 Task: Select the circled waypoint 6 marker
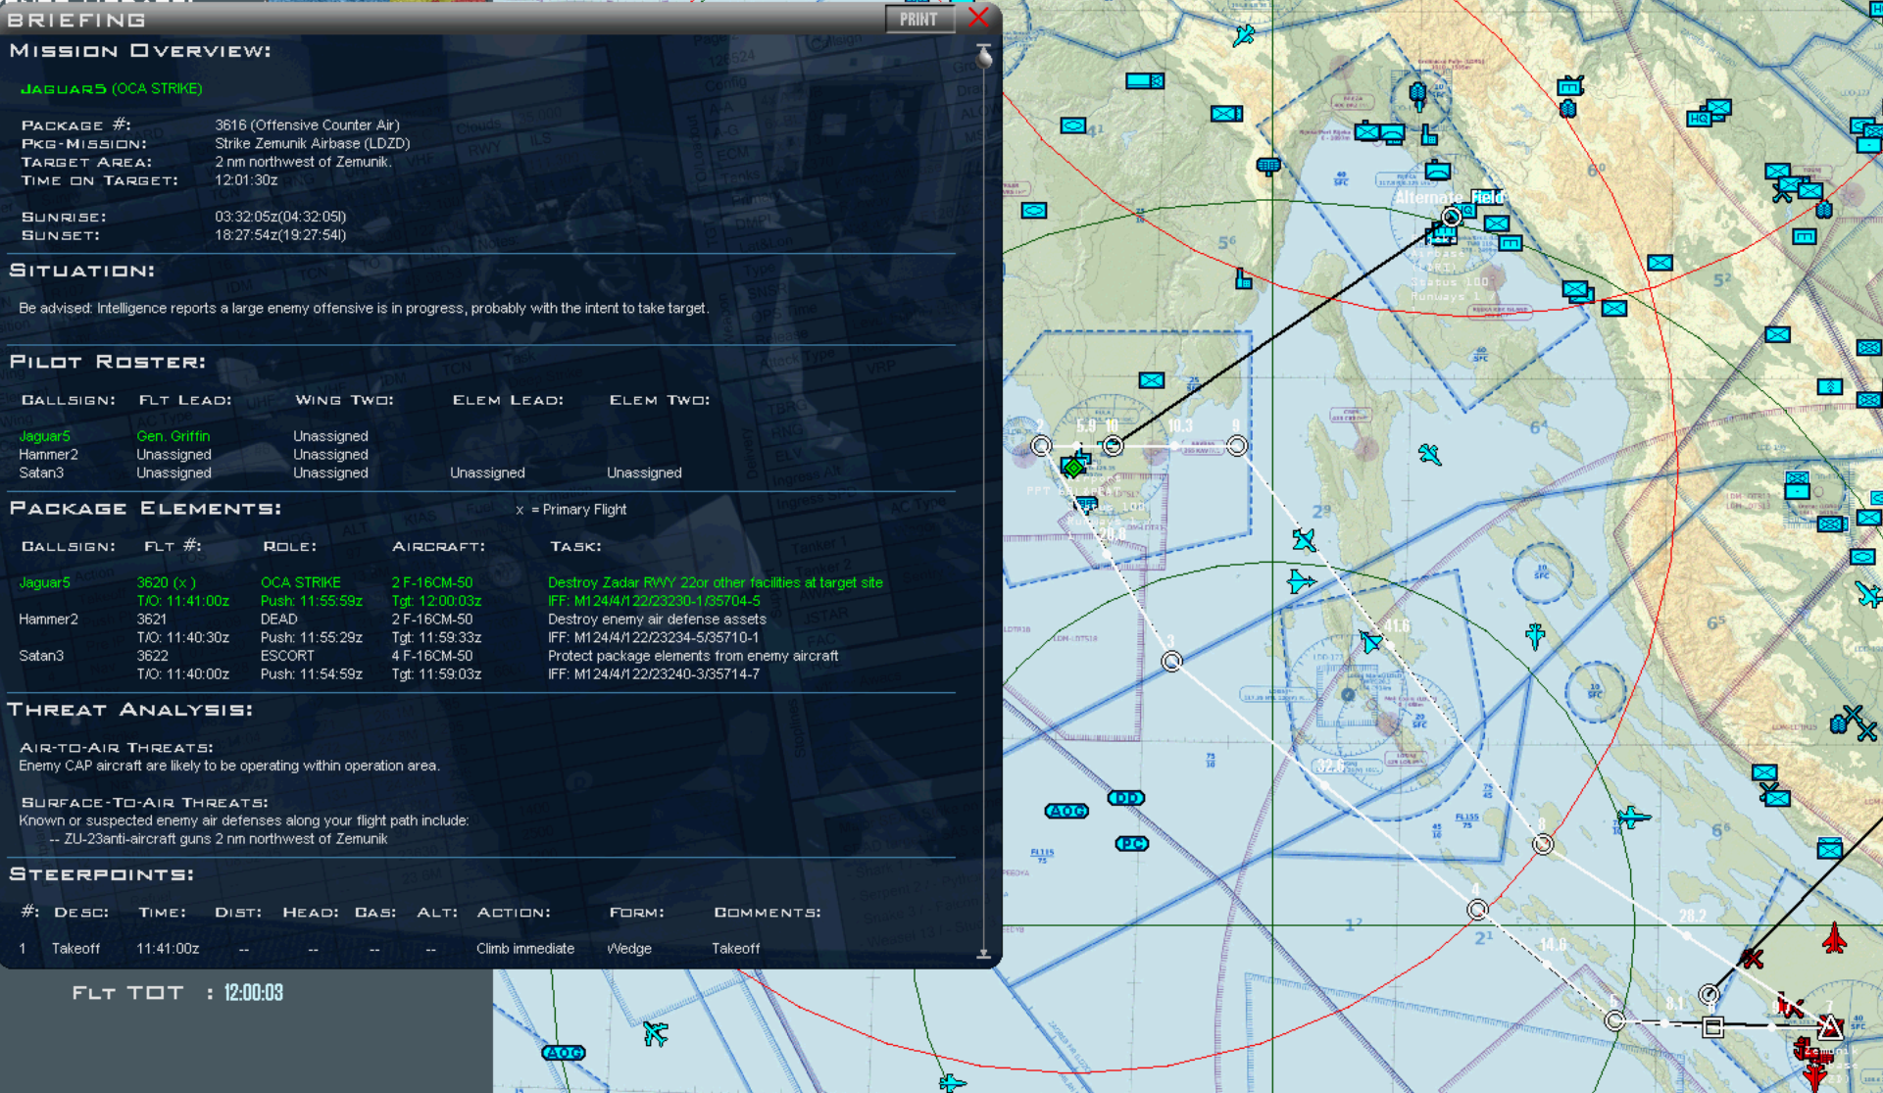pos(1709,994)
